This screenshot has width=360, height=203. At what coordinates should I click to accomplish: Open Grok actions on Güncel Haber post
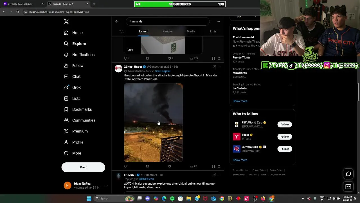pyautogui.click(x=214, y=67)
